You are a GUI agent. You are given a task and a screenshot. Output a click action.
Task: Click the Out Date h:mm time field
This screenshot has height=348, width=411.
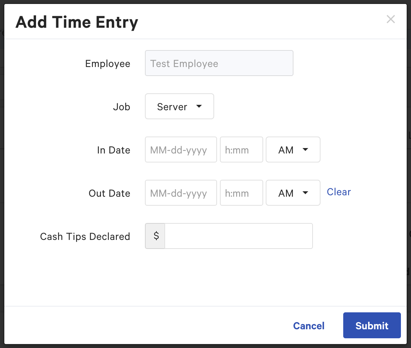pyautogui.click(x=241, y=193)
